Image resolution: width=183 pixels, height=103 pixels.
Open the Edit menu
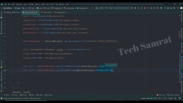(9, 4)
